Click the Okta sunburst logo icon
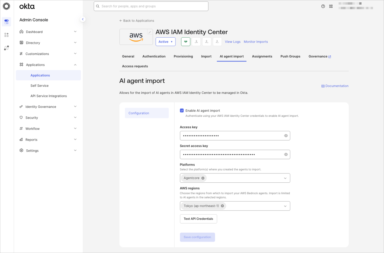Viewport: 384px width, 253px height. [7, 6]
